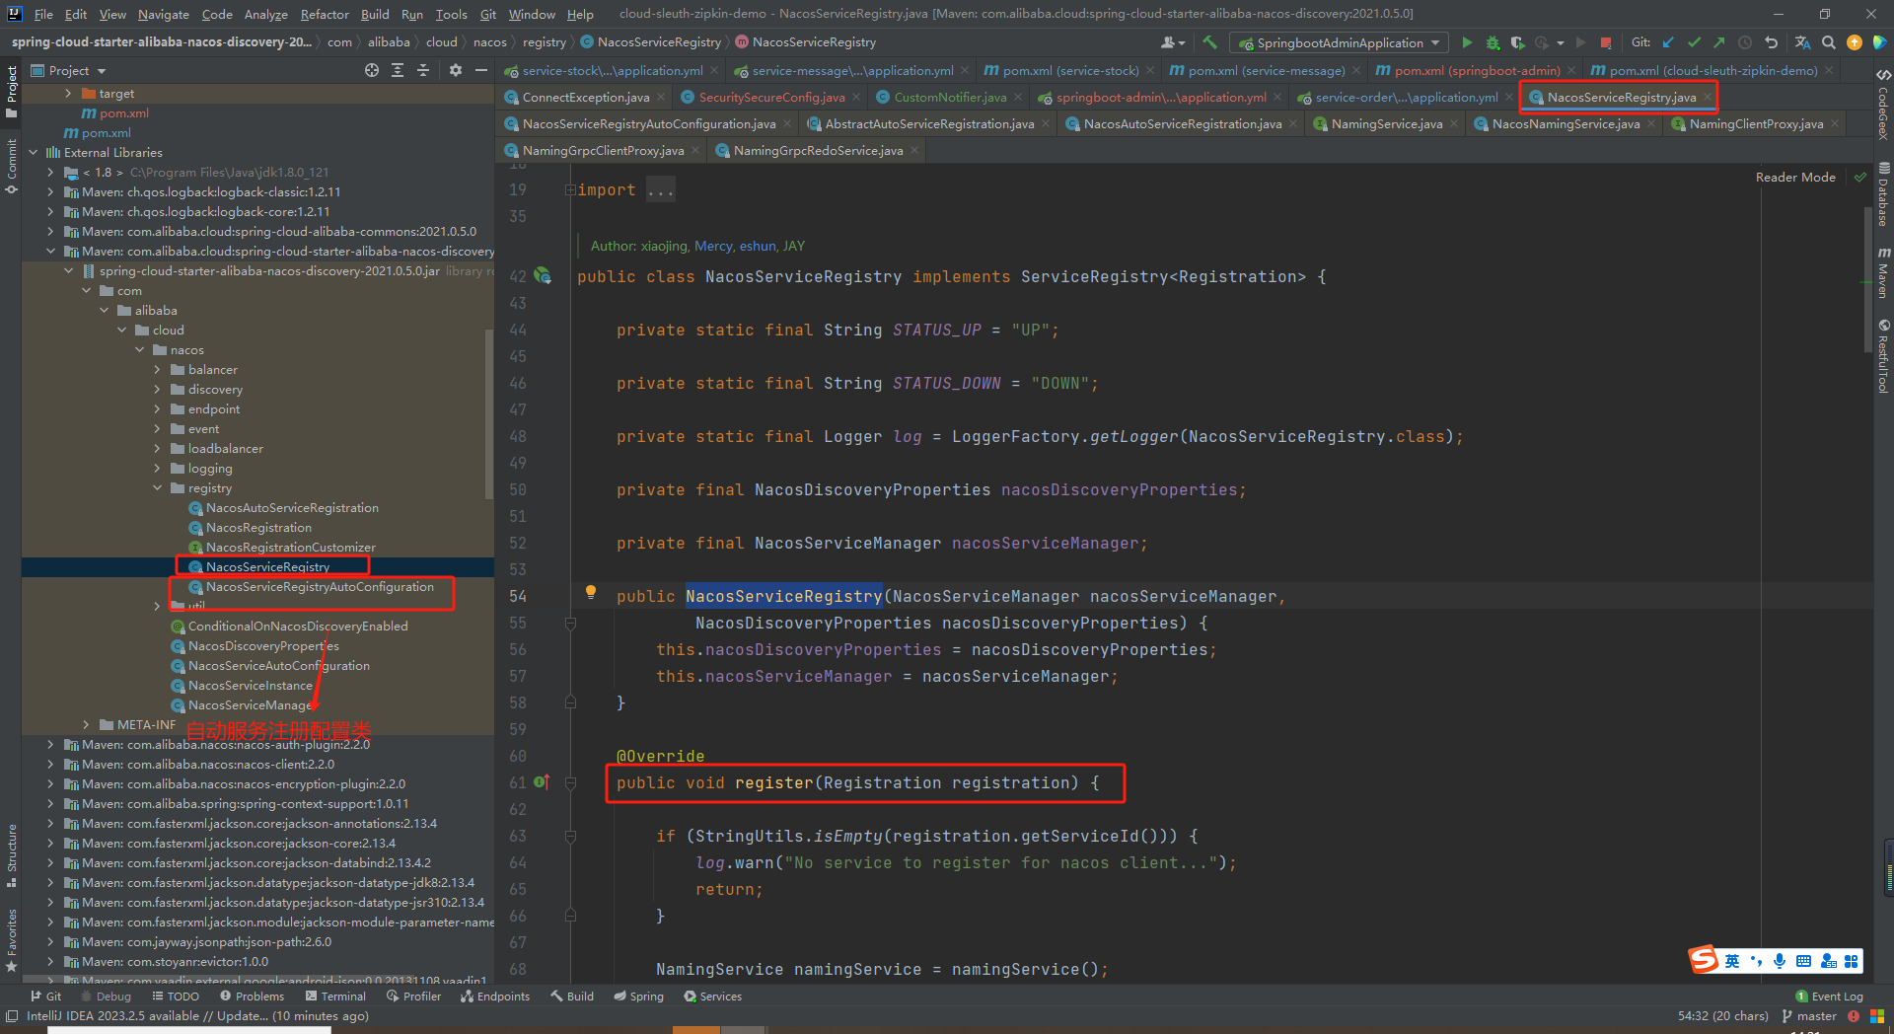Open the profiler run options dropdown arrow
Viewport: 1894px width, 1034px height.
pyautogui.click(x=1561, y=42)
